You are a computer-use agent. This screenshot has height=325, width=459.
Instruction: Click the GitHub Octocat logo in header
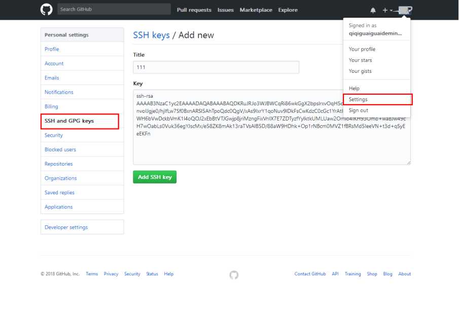point(47,10)
